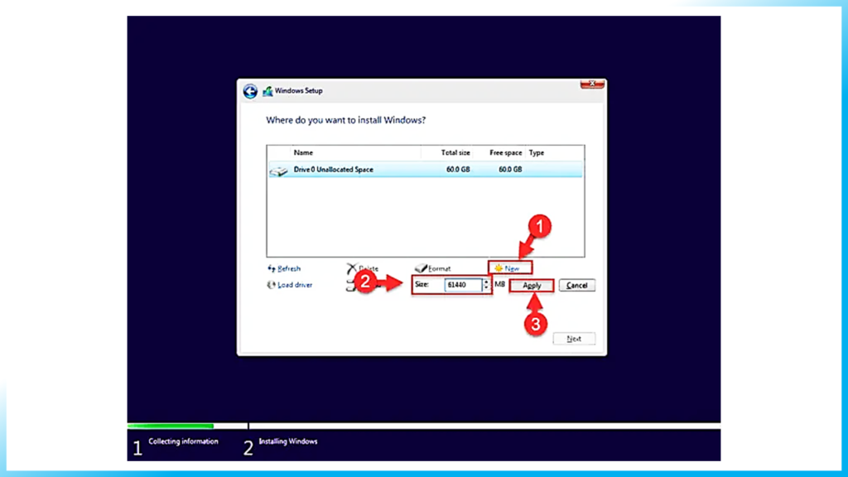The image size is (848, 477).
Task: Select the Drive 0 Unallocated Space row
Action: (x=373, y=170)
